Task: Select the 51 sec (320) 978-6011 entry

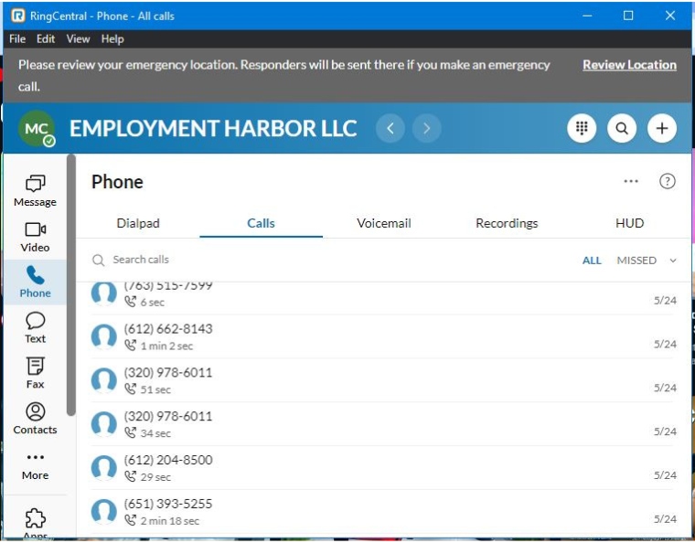Action: click(x=384, y=380)
